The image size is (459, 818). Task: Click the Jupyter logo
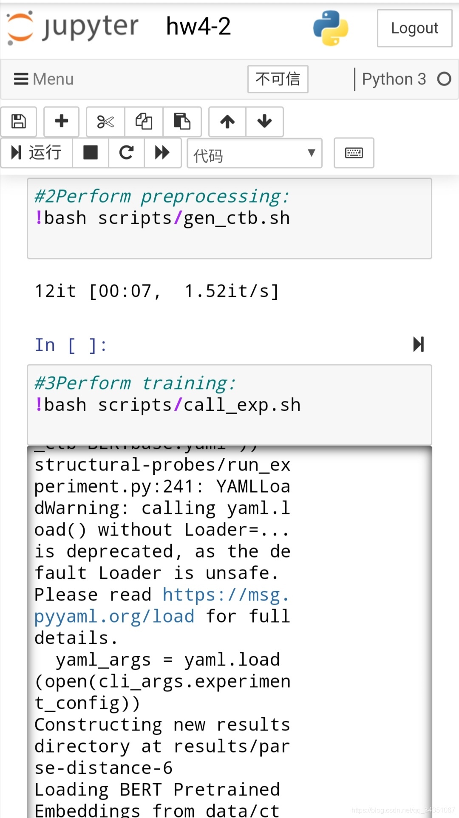(x=73, y=28)
